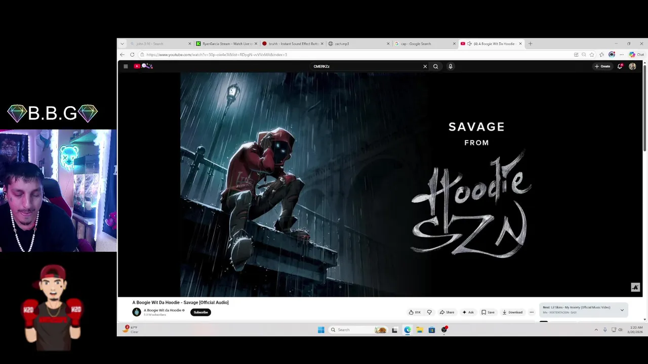This screenshot has width=648, height=364.
Task: Expand the Next: Lil Skies playlist panel
Action: (x=622, y=310)
